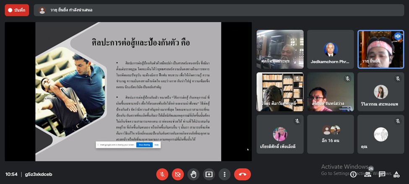Open the three-dot more options menu
This screenshot has height=184, width=409.
[x=225, y=174]
